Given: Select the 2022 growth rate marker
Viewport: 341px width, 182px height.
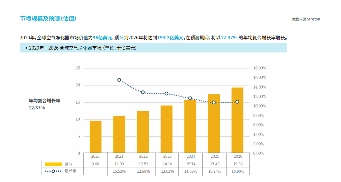Looking at the screenshot, I should [x=143, y=92].
